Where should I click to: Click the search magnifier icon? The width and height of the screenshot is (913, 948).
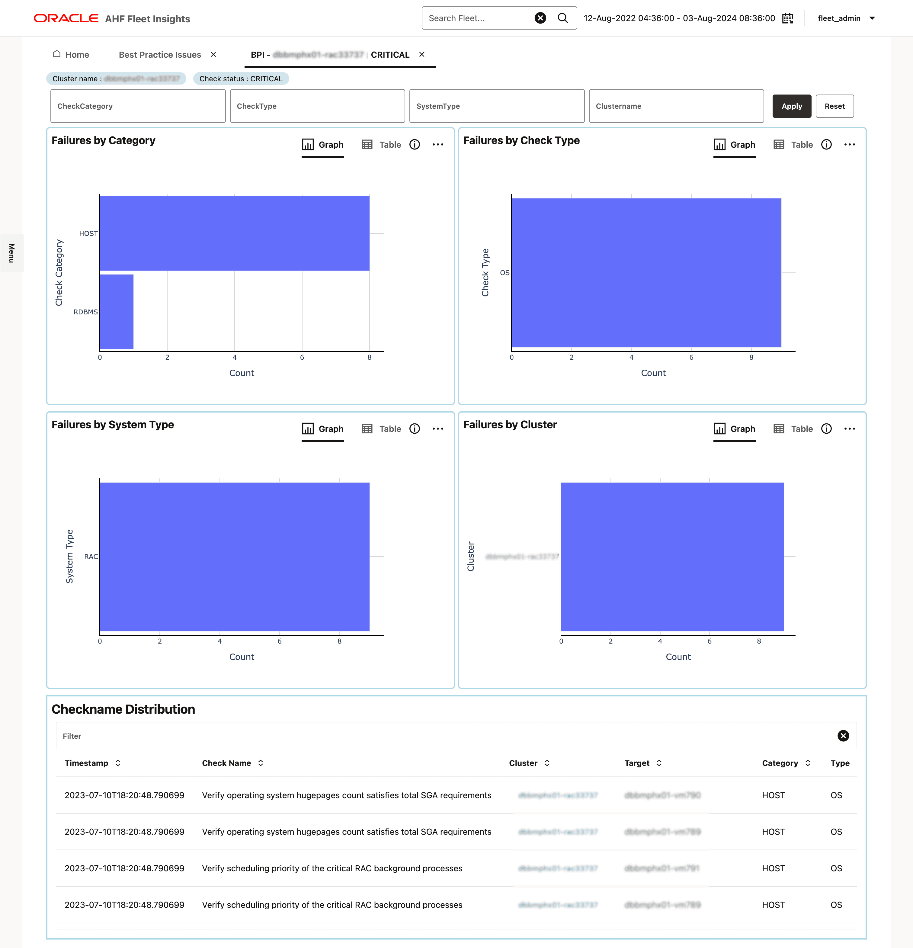(562, 18)
